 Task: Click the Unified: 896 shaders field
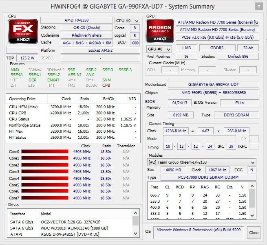[238, 57]
